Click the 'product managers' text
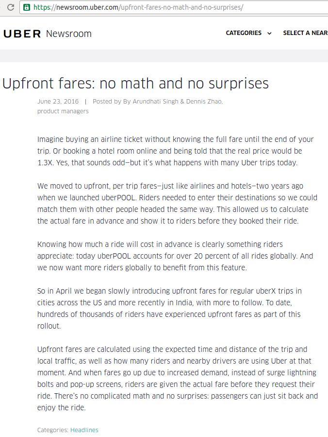The width and height of the screenshot is (328, 437). coord(63,111)
